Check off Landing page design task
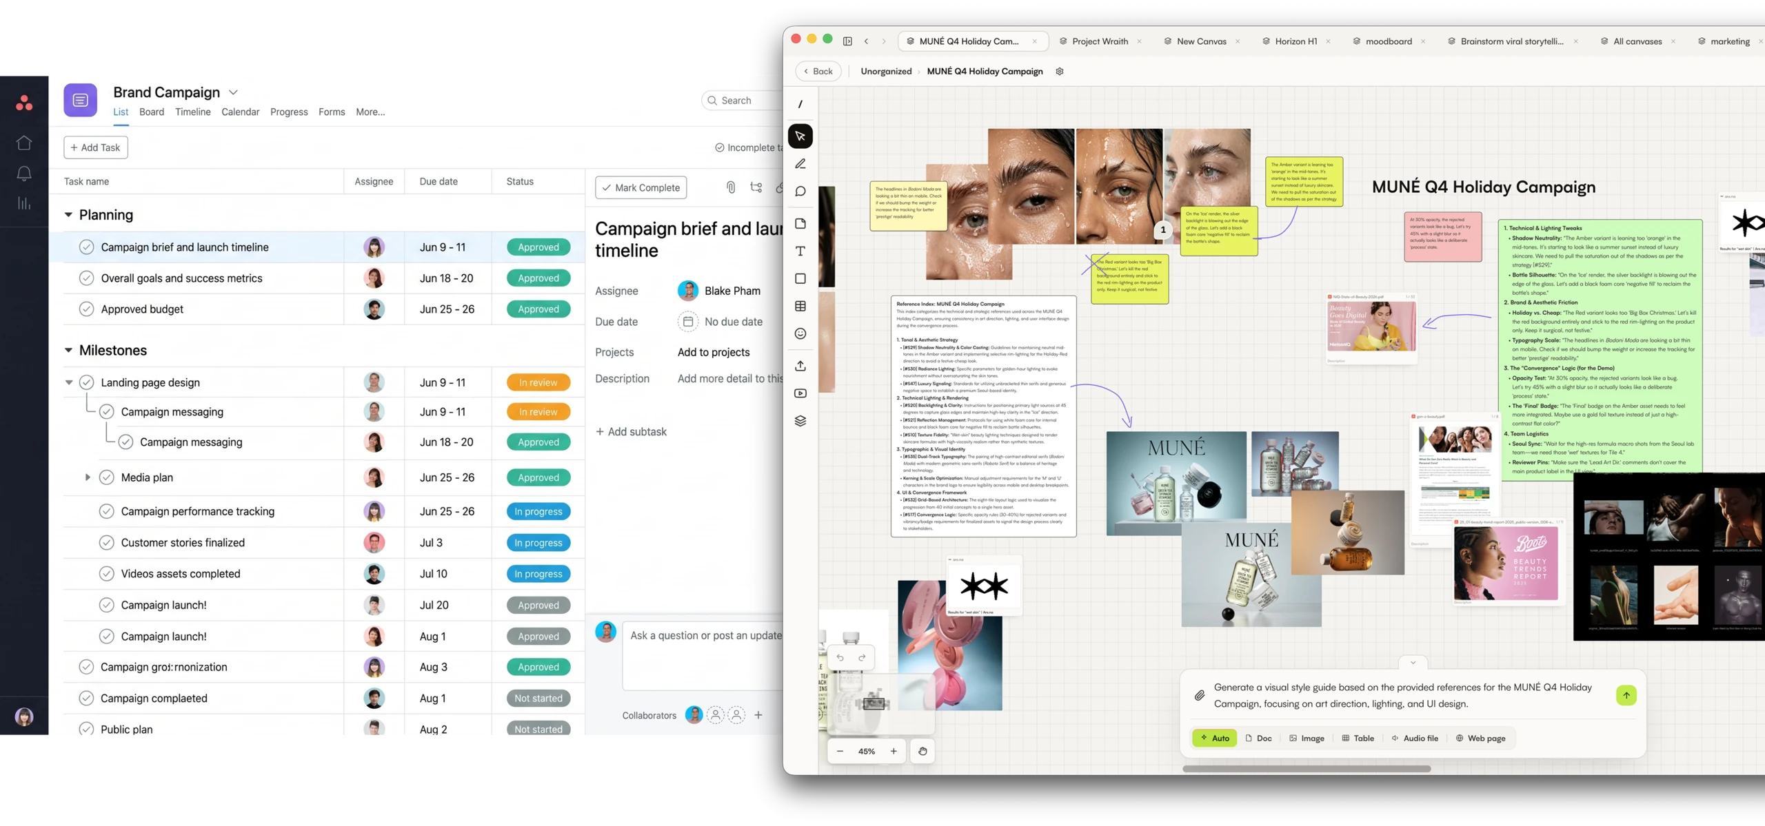Screen dimensions: 1765x826 [x=86, y=382]
